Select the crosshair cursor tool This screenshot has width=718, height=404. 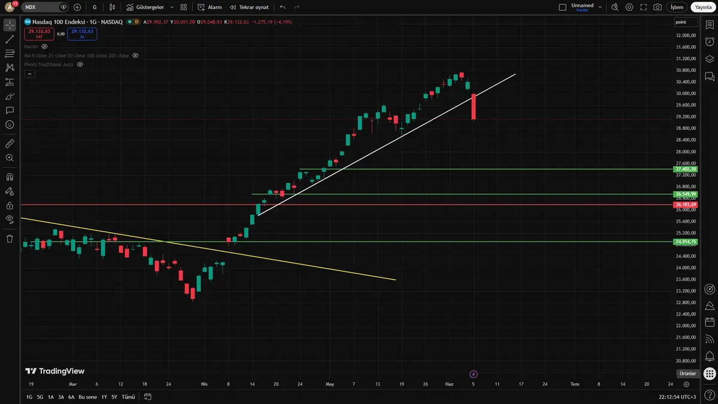tap(10, 25)
